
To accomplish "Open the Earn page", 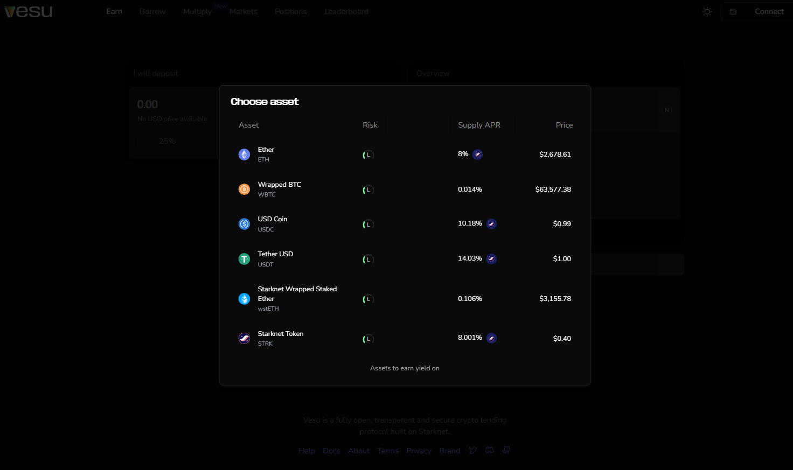I will (x=114, y=11).
